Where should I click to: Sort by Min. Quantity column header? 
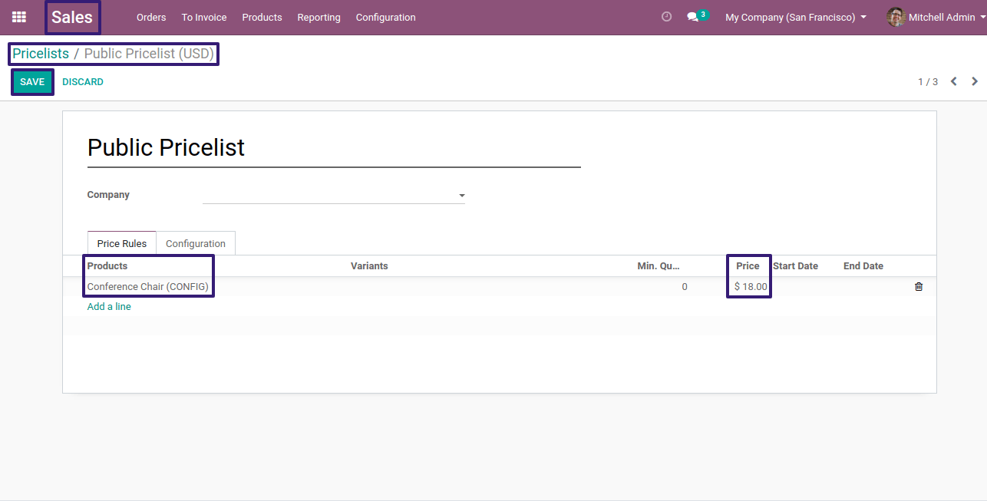[659, 266]
